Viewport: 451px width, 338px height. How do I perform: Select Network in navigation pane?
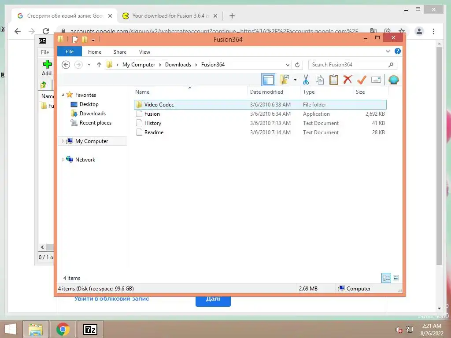pos(85,159)
